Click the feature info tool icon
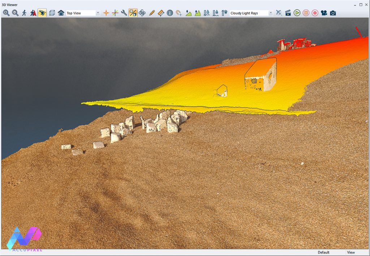This screenshot has height=256, width=370. point(170,13)
